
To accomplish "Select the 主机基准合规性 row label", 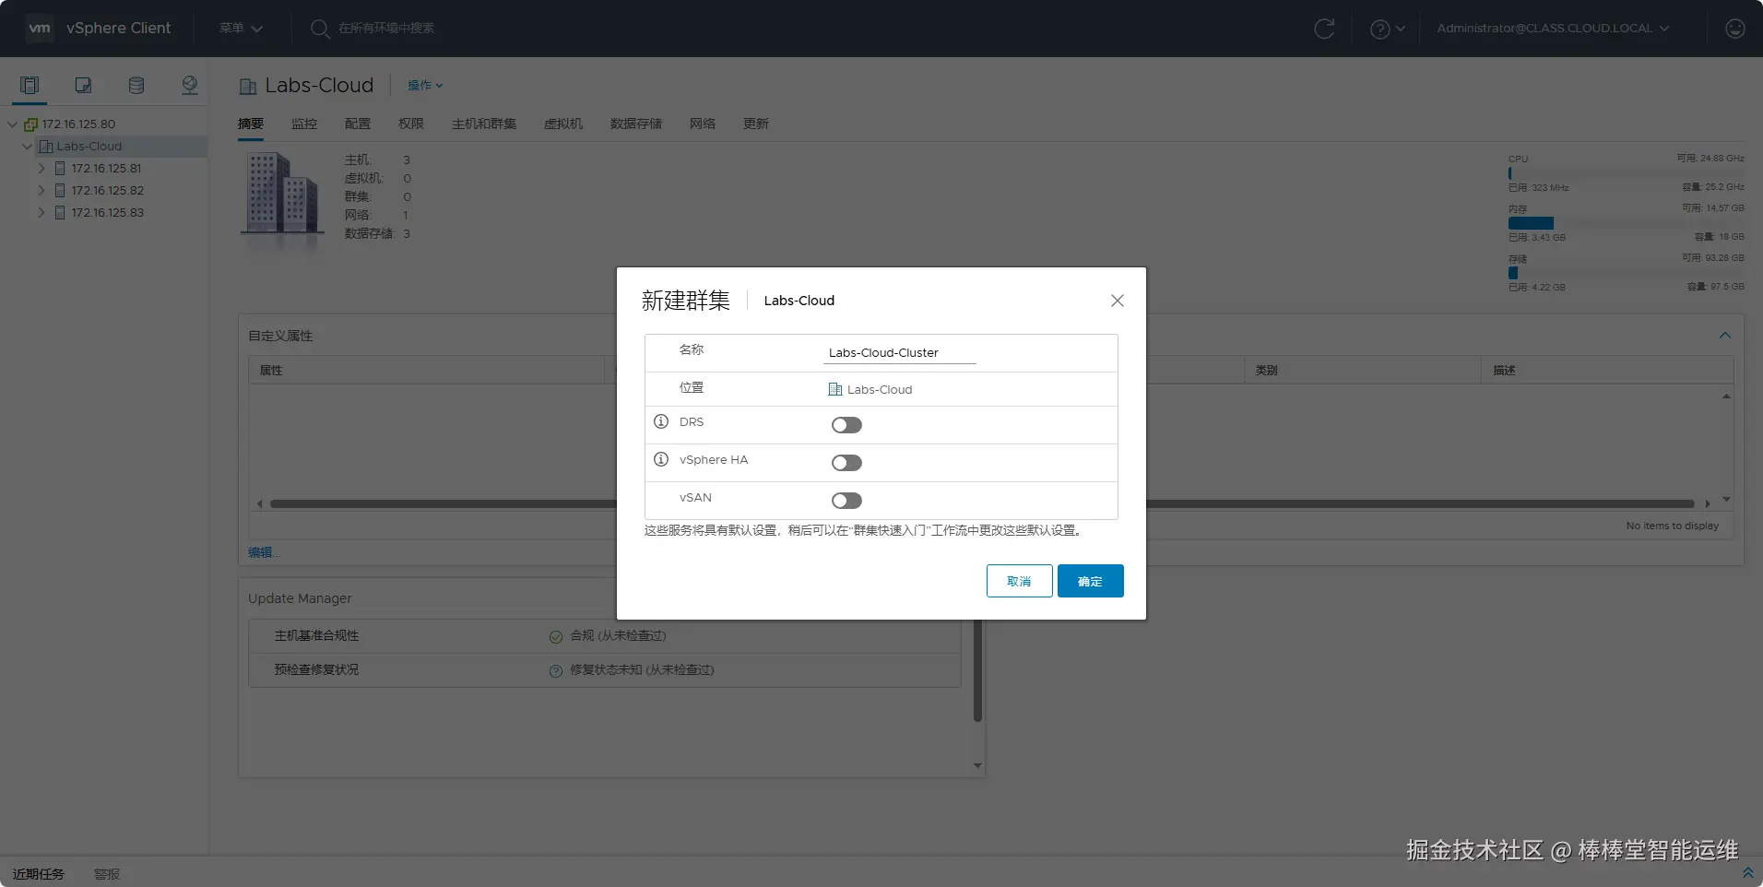I will point(316,636).
